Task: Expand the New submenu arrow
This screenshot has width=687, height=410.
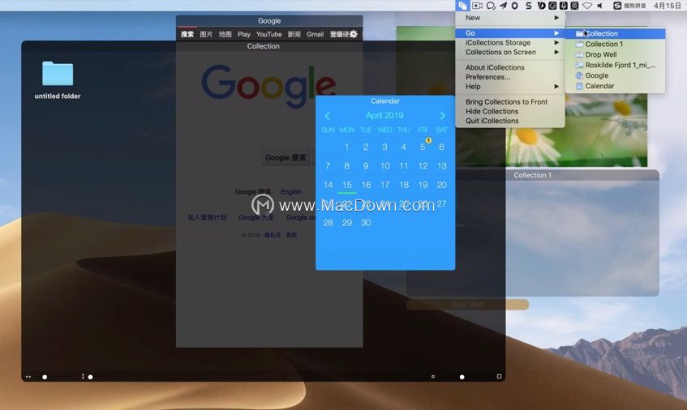Action: click(x=556, y=18)
